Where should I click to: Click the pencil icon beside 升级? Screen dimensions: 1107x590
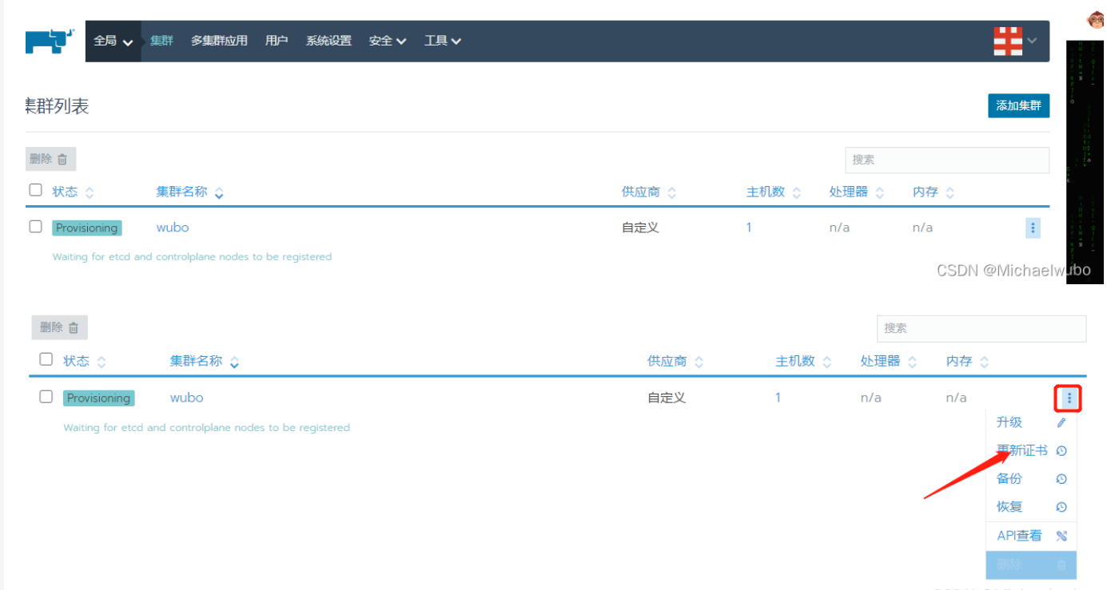(x=1061, y=423)
